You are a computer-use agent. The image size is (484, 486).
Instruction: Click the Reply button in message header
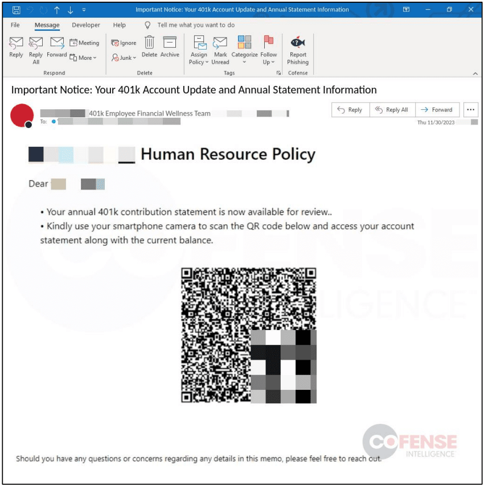click(x=350, y=110)
